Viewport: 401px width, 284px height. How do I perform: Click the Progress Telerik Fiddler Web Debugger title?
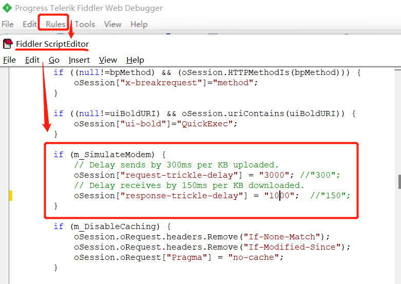pos(89,8)
